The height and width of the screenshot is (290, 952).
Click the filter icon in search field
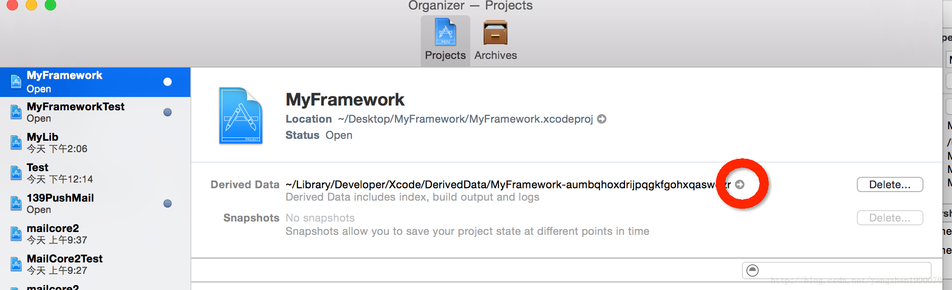753,271
